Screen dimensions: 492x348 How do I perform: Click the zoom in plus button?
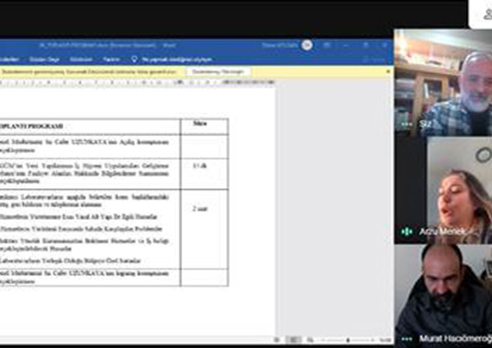tap(372, 340)
